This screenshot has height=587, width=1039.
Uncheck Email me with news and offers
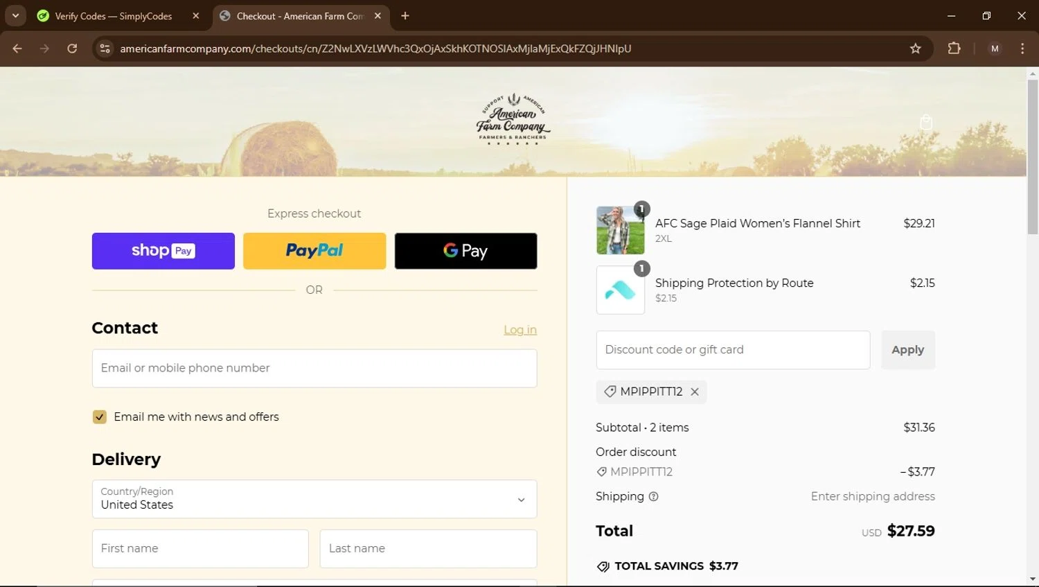click(x=100, y=417)
